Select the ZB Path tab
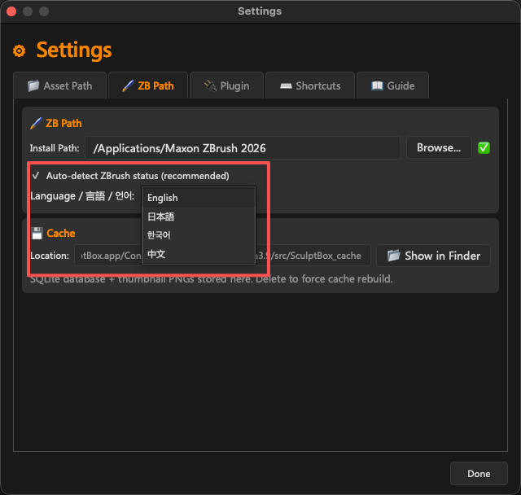This screenshot has height=495, width=521. point(148,85)
